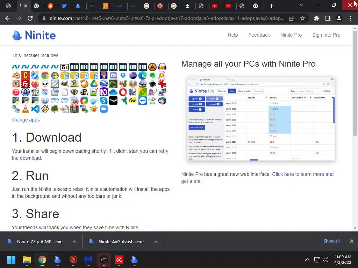Click the TeamViewer icon
The width and height of the screenshot is (358, 268).
pyautogui.click(x=143, y=100)
